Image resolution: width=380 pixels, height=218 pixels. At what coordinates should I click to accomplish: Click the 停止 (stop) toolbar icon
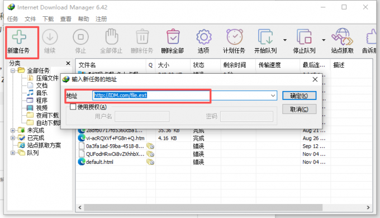tap(80, 37)
